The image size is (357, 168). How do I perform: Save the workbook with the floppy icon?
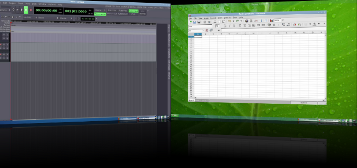(x=199, y=22)
